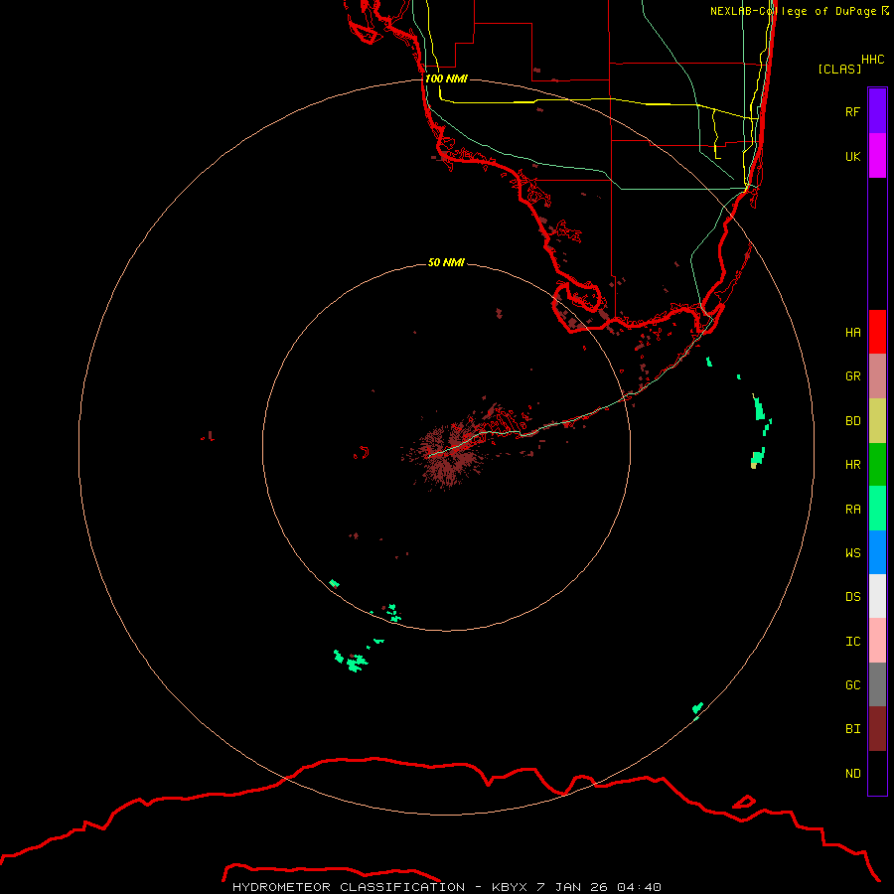Click the dark green HR swatch

[x=877, y=465]
